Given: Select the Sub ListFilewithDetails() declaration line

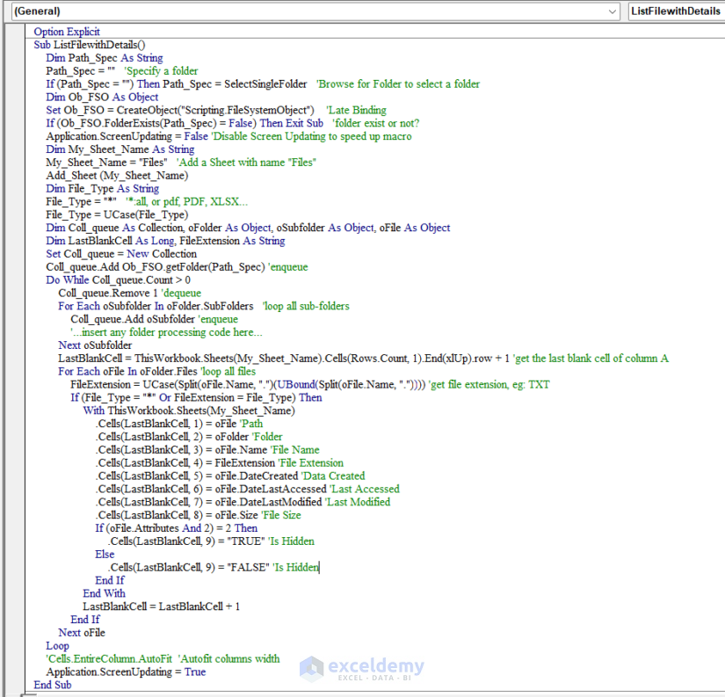Looking at the screenshot, I should (88, 44).
